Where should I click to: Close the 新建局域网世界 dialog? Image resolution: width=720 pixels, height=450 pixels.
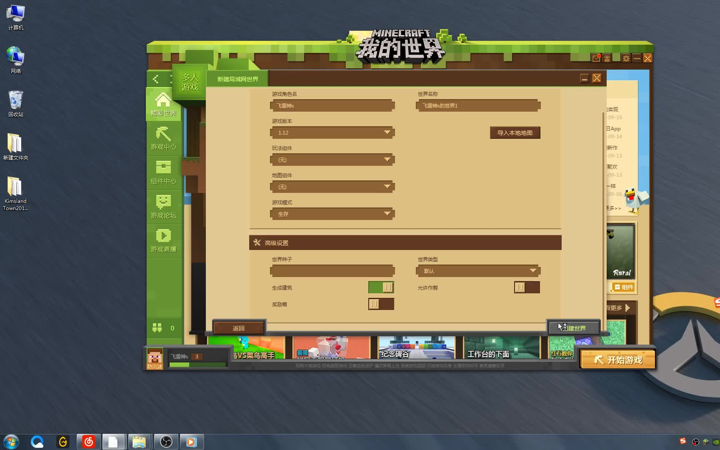click(597, 78)
